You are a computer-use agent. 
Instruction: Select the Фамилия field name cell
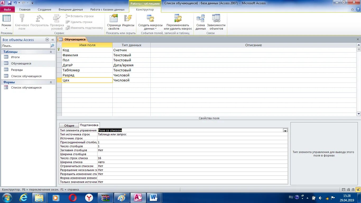click(87, 55)
